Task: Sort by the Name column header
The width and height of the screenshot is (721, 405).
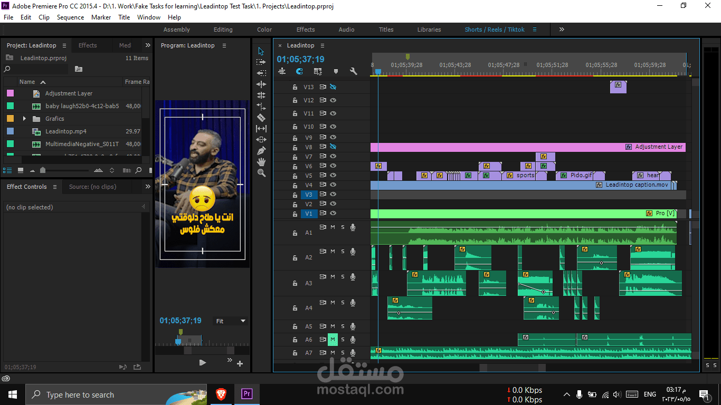Action: [x=27, y=82]
